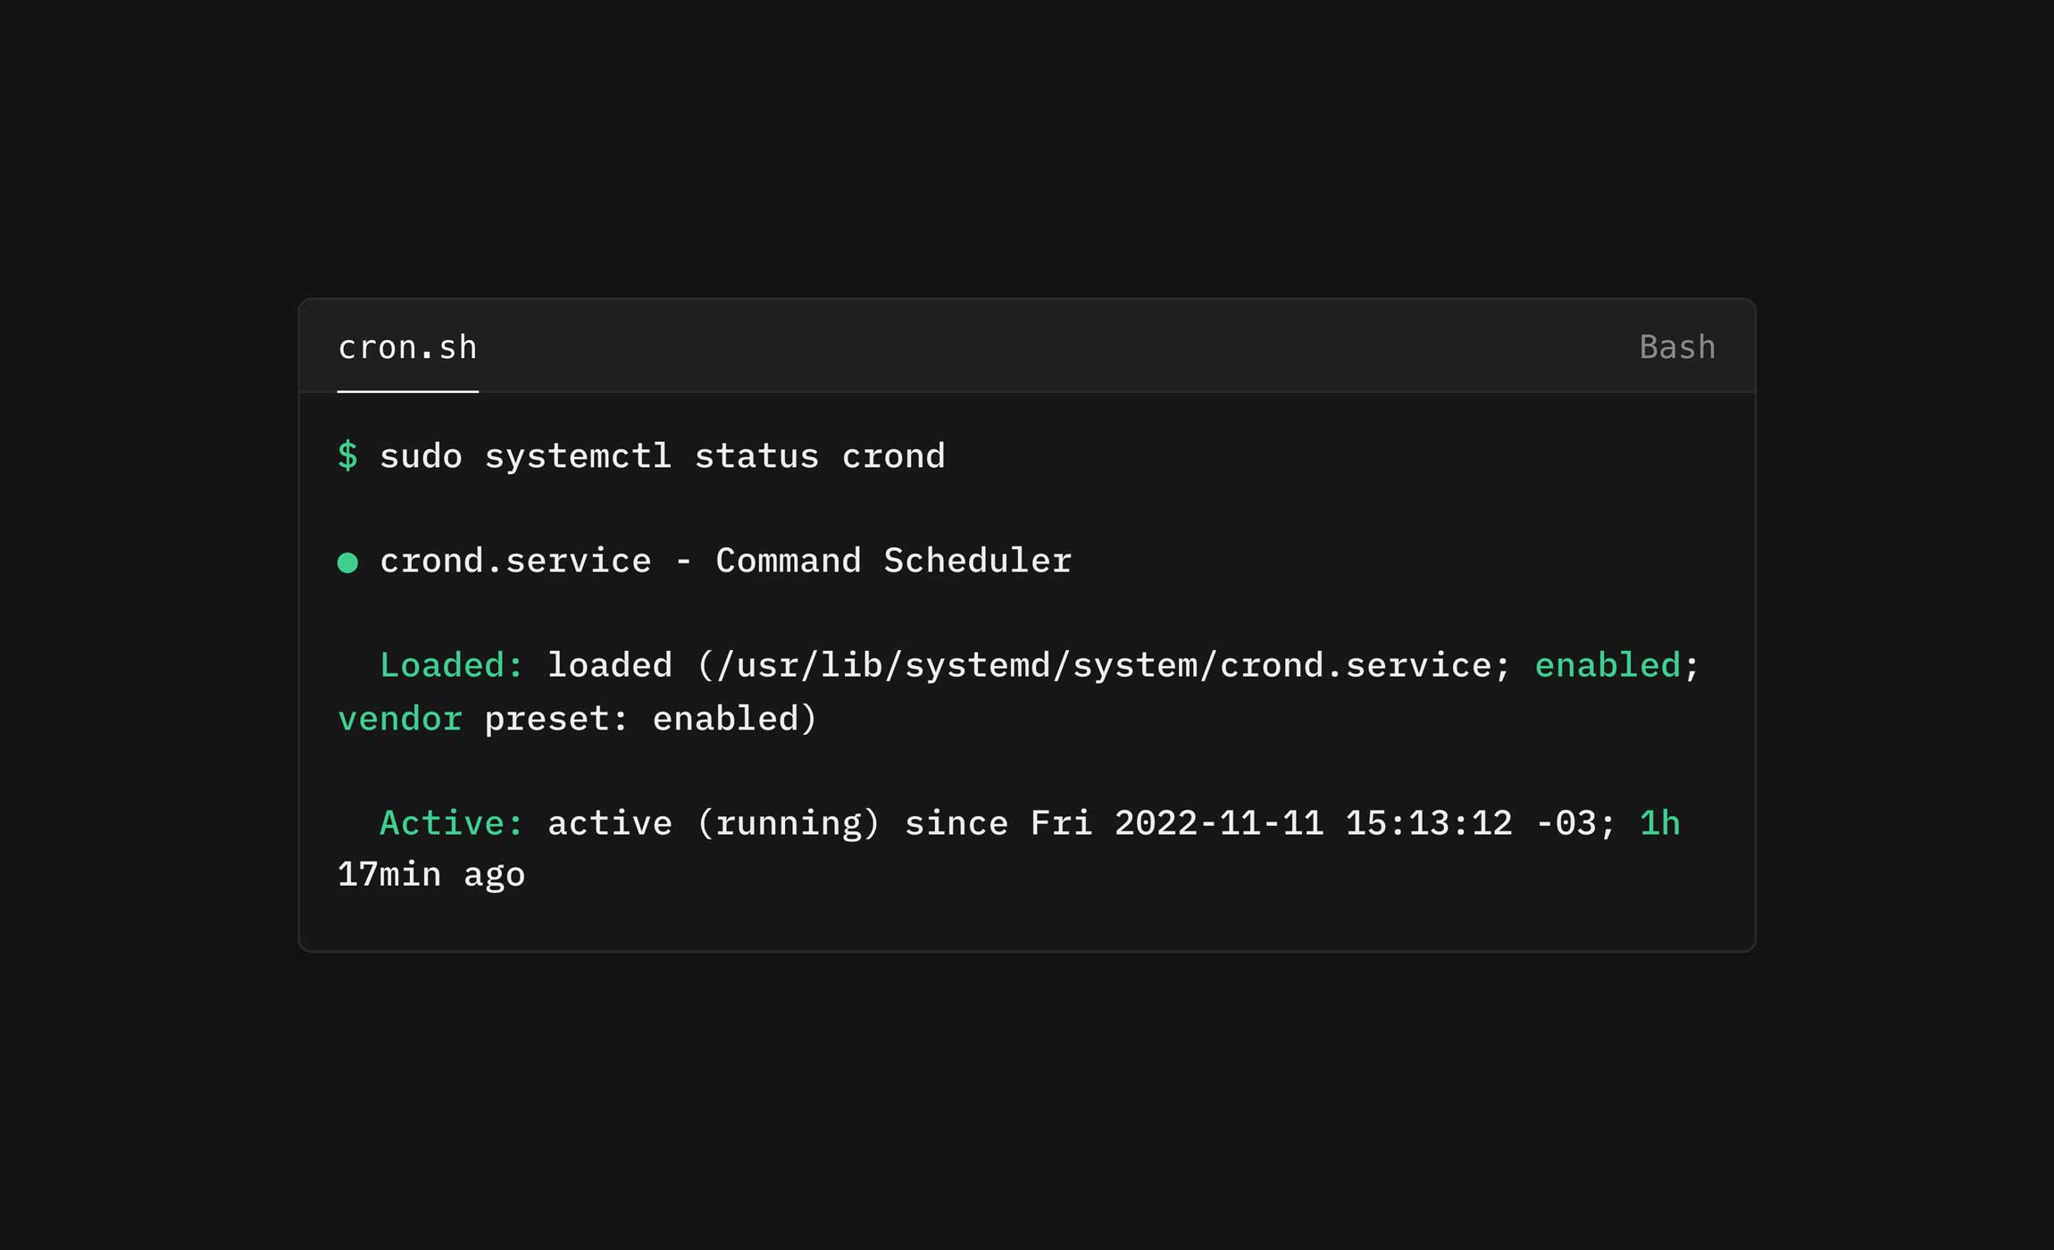Click the Command Scheduler description text
This screenshot has width=2054, height=1250.
(x=893, y=561)
